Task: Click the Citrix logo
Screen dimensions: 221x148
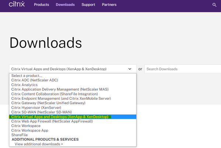Action: [x=17, y=4]
